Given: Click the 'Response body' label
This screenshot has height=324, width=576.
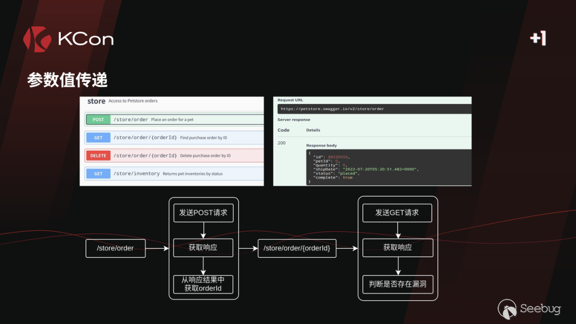Looking at the screenshot, I should point(322,145).
